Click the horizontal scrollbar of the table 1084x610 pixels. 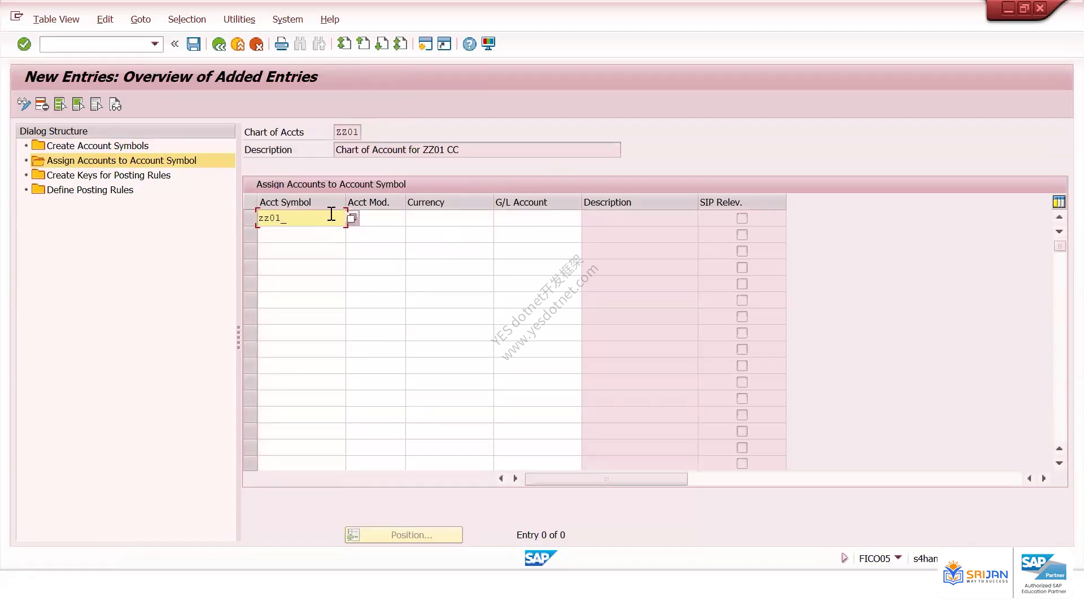pos(606,479)
